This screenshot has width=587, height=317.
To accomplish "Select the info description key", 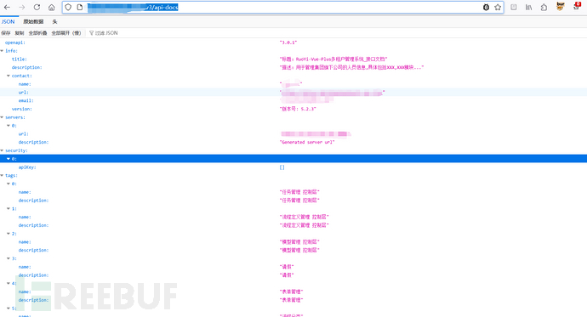I will [26, 68].
